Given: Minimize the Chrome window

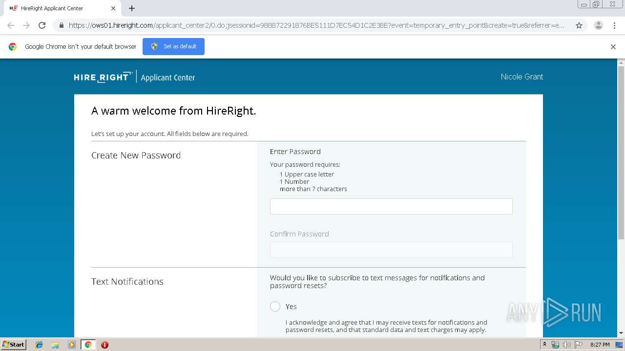Looking at the screenshot, I should (x=584, y=4).
